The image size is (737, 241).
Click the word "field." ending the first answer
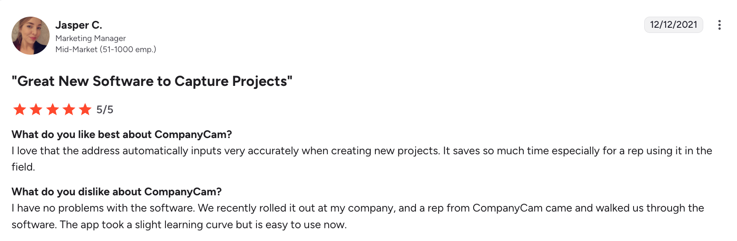coord(23,167)
